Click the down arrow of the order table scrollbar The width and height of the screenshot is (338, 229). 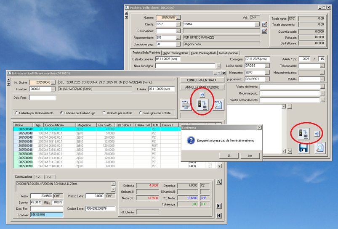[x=219, y=166]
